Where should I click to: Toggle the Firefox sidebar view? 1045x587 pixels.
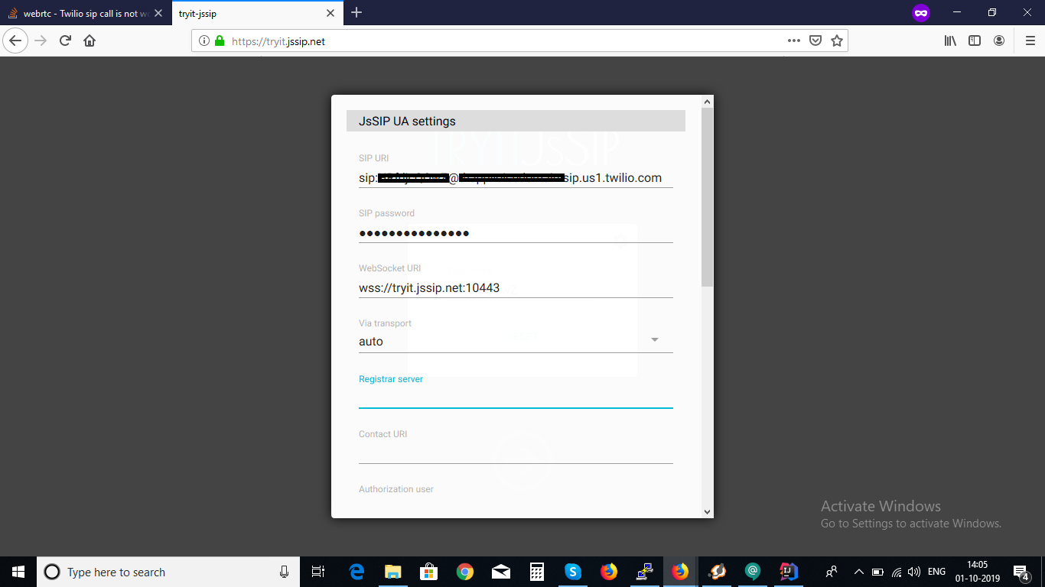click(975, 41)
